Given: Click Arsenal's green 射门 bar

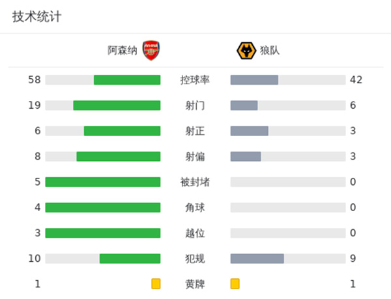Looking at the screenshot, I should (x=117, y=106).
